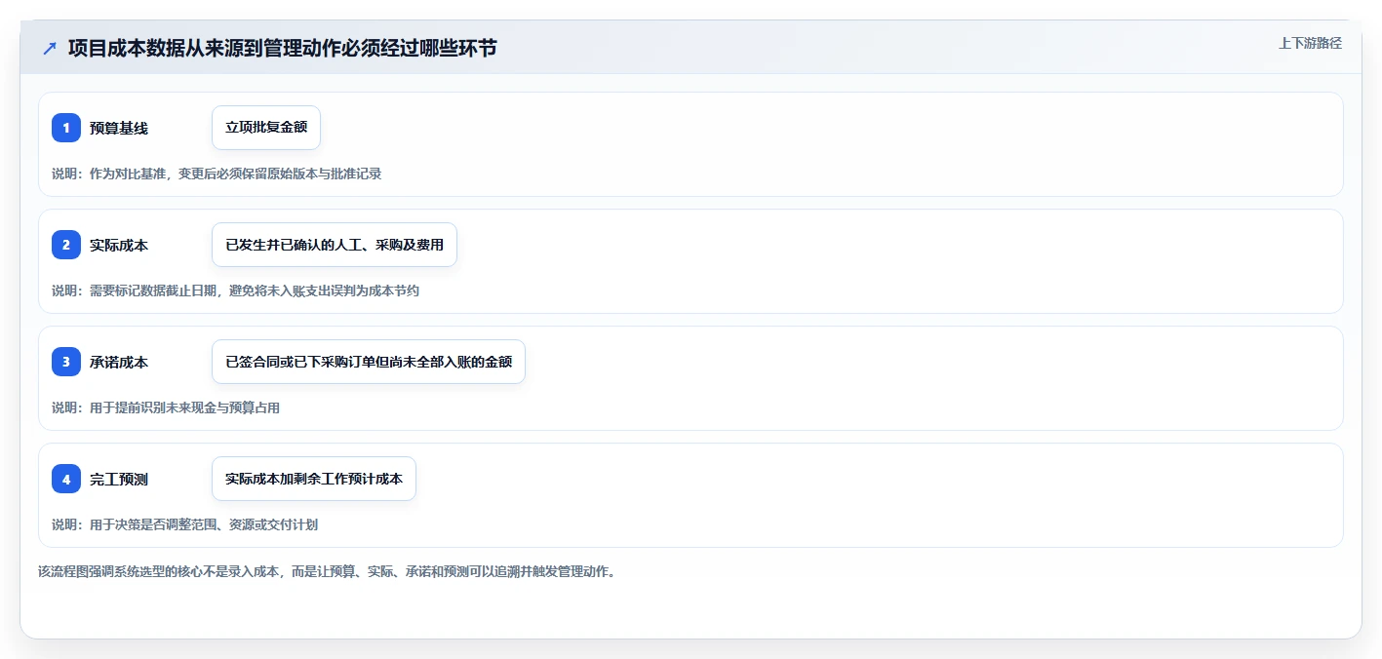Click the note about 调整范围、资源或交付计划
Image resolution: width=1382 pixels, height=659 pixels.
point(184,524)
